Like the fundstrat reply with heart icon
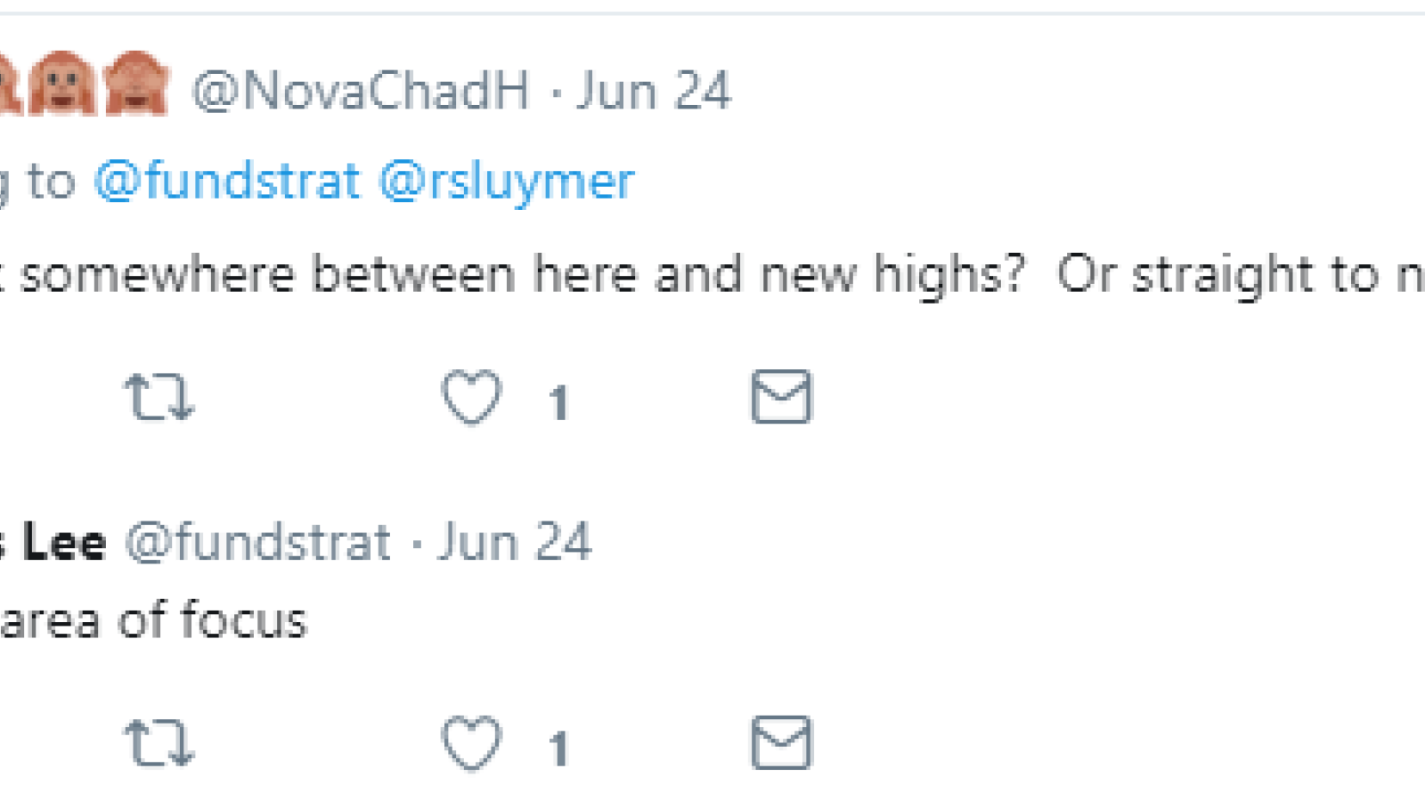Screen dimensions: 1425x801 click(472, 743)
